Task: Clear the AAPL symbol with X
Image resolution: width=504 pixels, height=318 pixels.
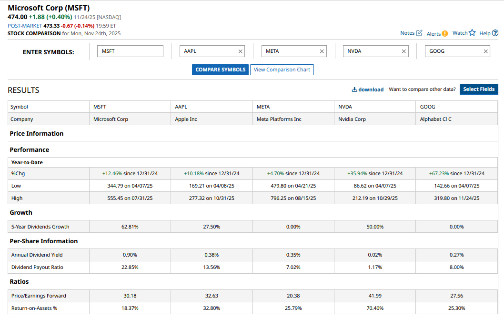Action: tap(240, 51)
